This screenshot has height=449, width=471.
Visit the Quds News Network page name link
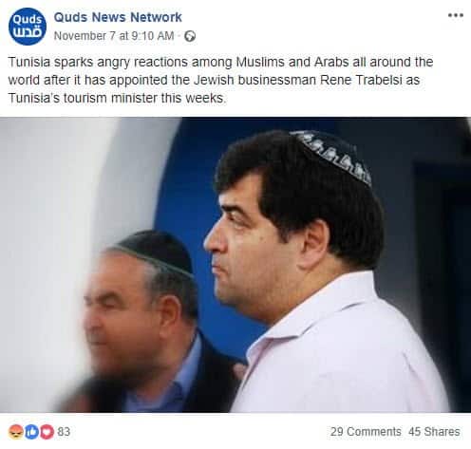click(118, 17)
